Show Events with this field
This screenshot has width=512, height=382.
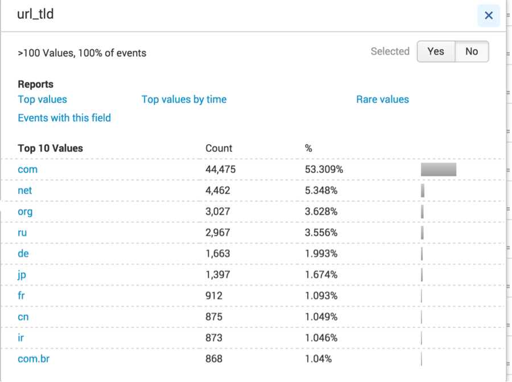pos(64,118)
